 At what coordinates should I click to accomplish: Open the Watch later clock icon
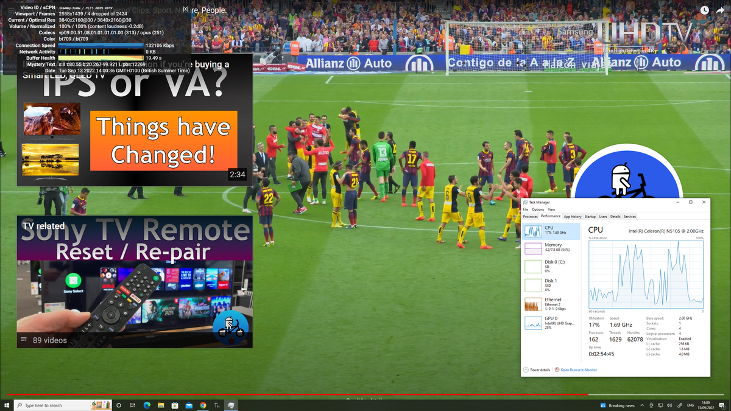704,10
